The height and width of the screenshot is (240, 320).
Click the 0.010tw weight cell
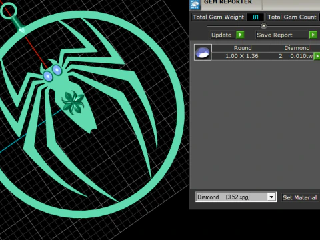[x=301, y=56]
